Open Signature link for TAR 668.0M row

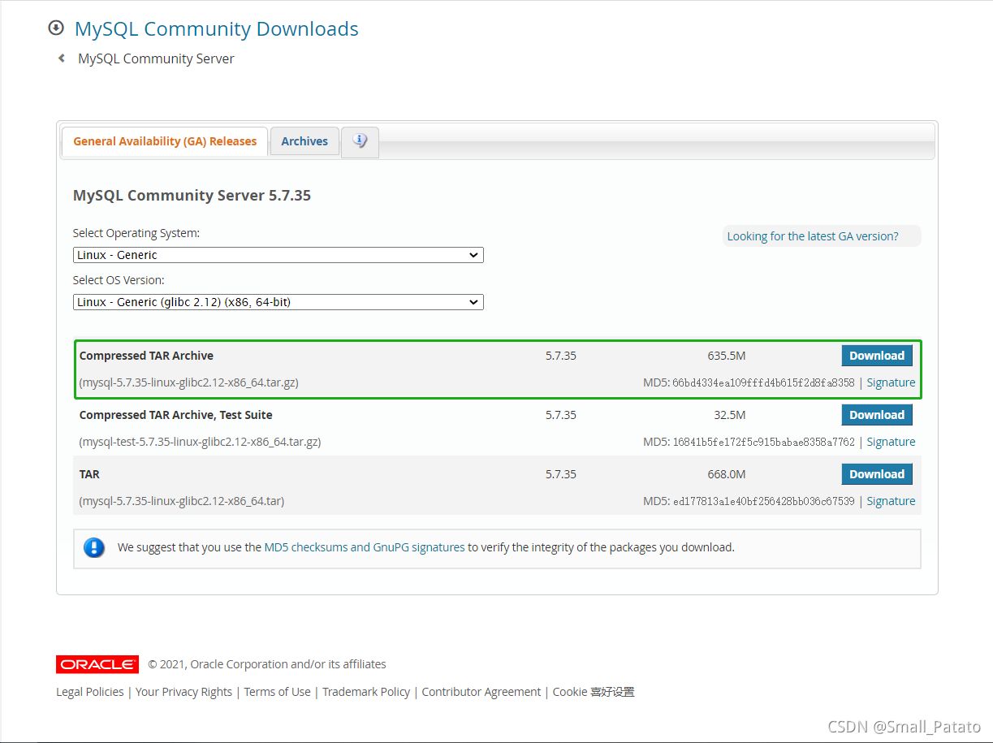tap(891, 501)
